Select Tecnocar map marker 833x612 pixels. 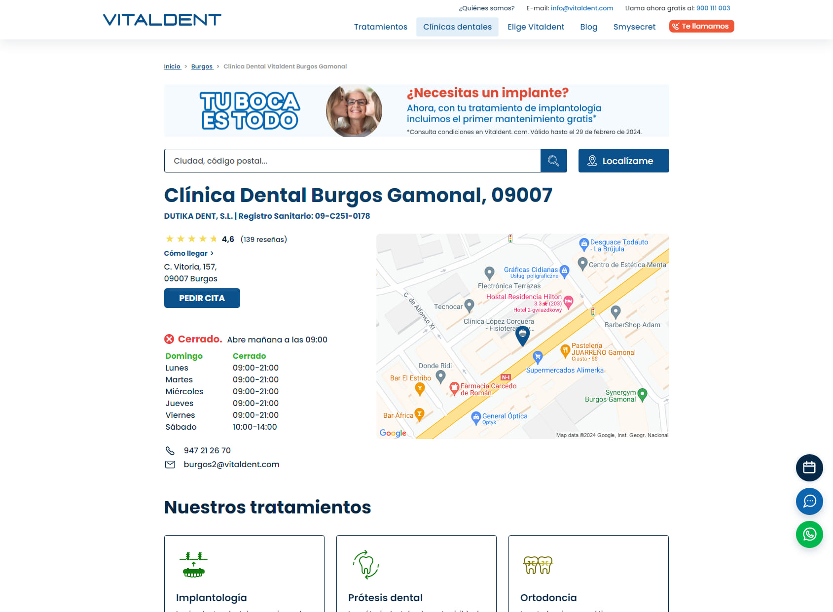pos(469,306)
